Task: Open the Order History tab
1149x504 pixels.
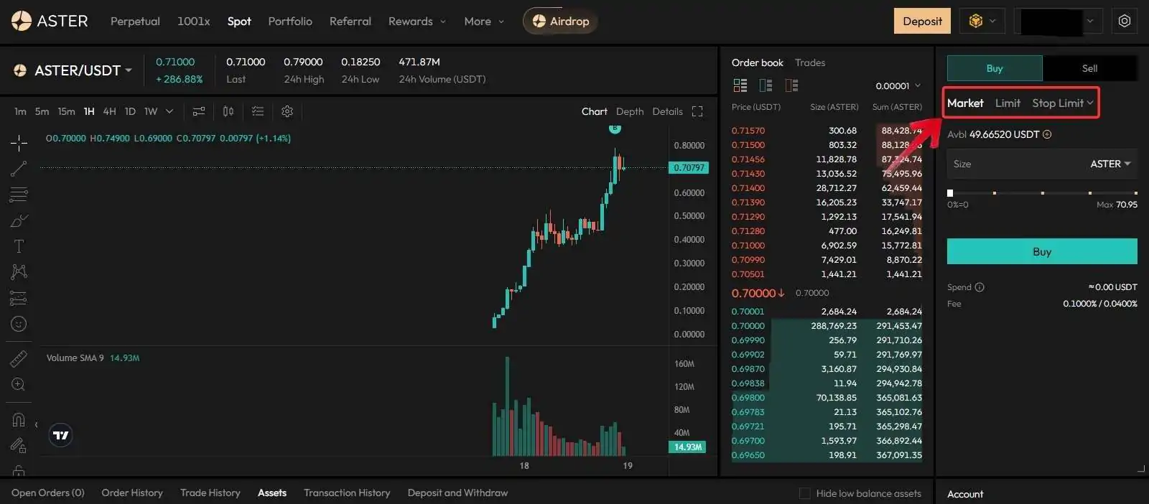Action: tap(132, 493)
